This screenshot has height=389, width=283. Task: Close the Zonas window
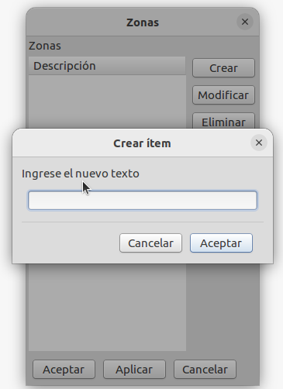coord(245,22)
